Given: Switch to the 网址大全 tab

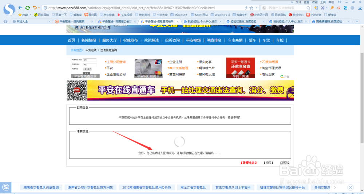Looking at the screenshot, I should click(31, 21).
